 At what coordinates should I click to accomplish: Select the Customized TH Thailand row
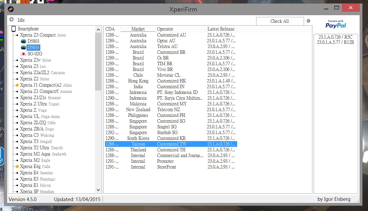171,150
